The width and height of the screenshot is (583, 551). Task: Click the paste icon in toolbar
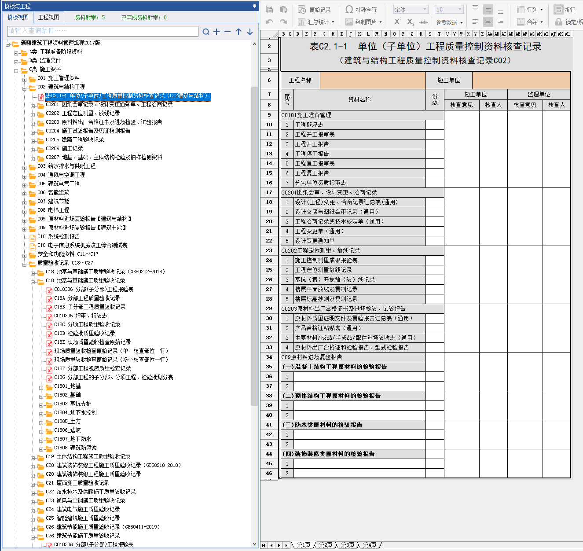pos(283,9)
